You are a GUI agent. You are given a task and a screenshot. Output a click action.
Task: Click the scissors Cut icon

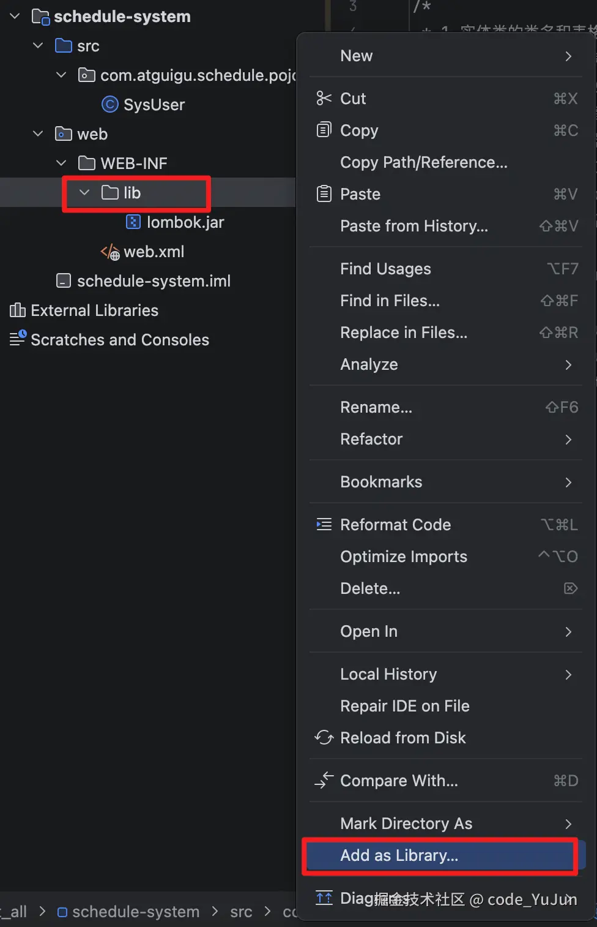324,99
